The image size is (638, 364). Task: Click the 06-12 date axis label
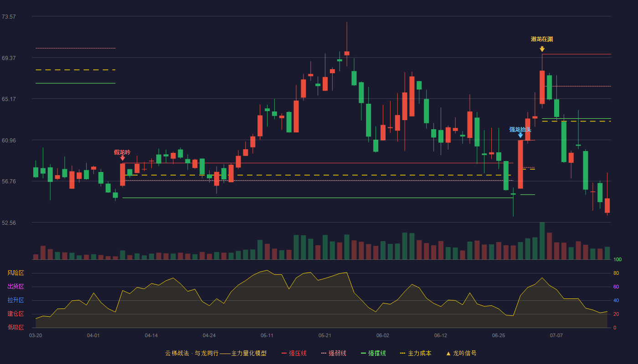pos(441,335)
